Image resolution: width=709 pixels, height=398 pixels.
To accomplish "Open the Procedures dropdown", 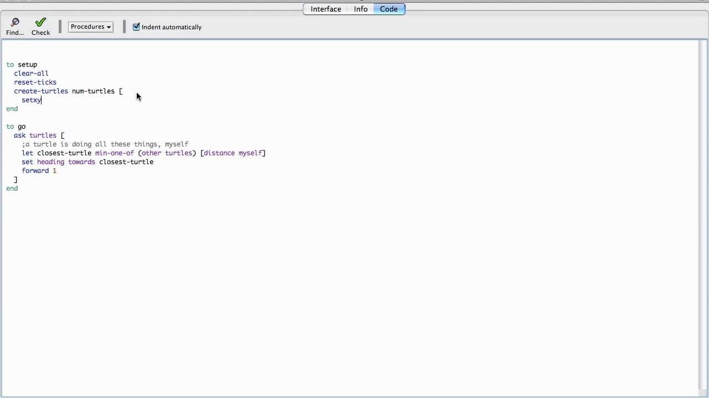I will 91,27.
